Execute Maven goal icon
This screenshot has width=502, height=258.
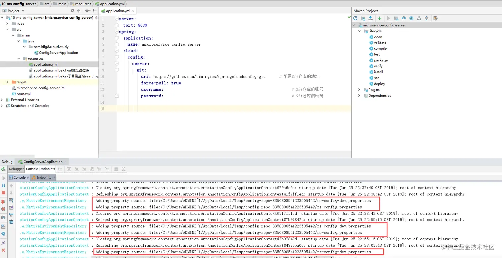coord(396,18)
